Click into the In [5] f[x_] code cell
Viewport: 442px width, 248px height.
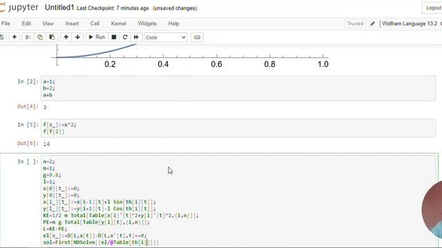pyautogui.click(x=238, y=128)
